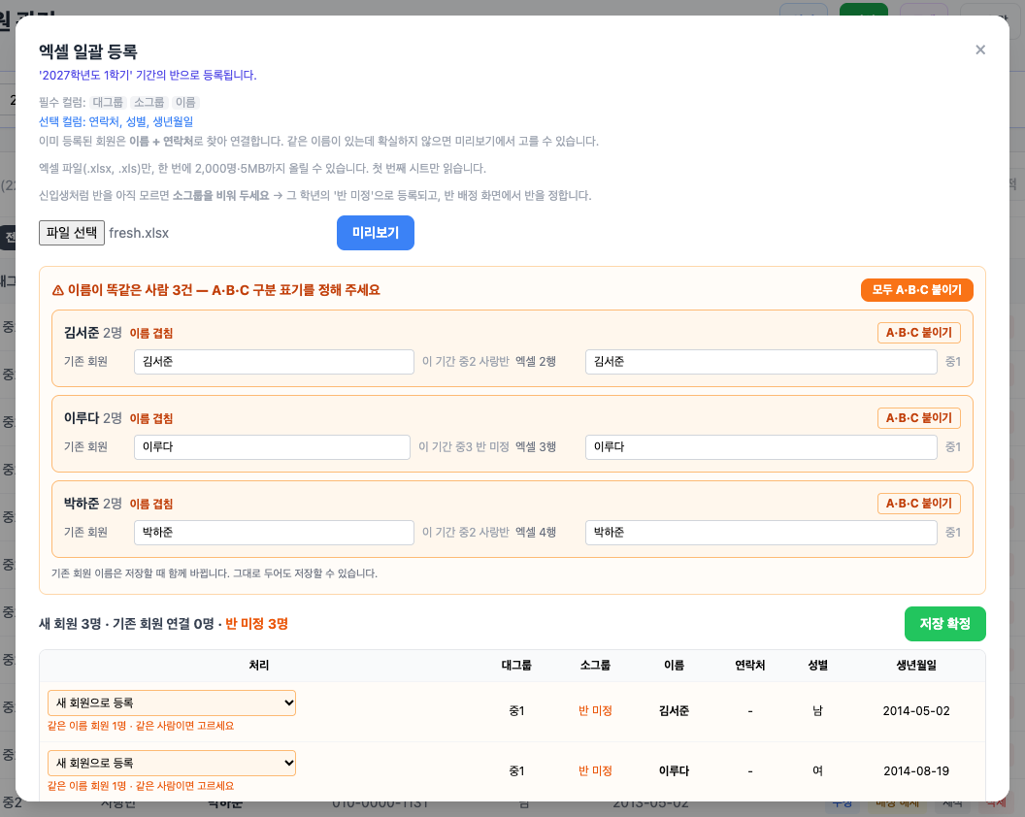Edit the Excel row 4 name field 박하준

pyautogui.click(x=761, y=533)
